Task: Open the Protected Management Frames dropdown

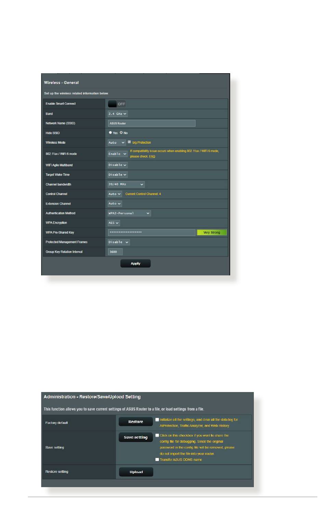Action: (119, 242)
